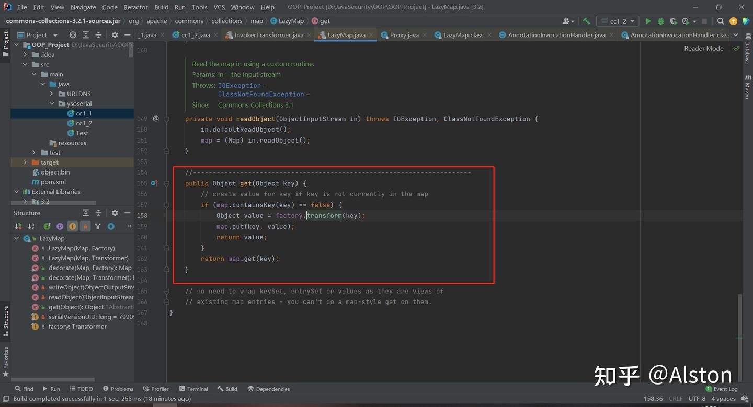Click Select Opened File target icon in Project

[73, 35]
